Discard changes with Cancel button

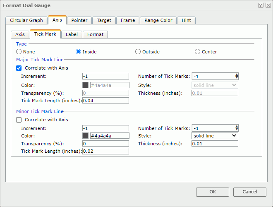(x=250, y=192)
